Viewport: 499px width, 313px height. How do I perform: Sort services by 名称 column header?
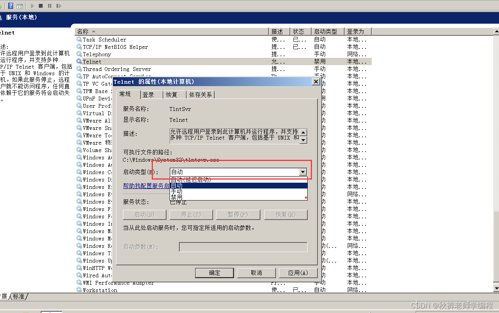click(172, 31)
